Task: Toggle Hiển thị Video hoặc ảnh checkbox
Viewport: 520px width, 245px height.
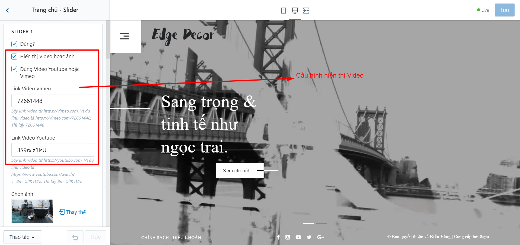Action: point(14,56)
